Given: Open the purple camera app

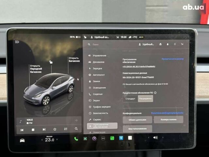Looking at the screenshot, I should click(x=94, y=138).
